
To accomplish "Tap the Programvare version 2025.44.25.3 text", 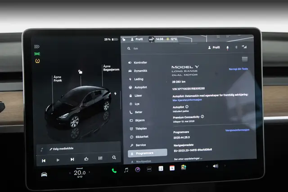I will 181,138.
